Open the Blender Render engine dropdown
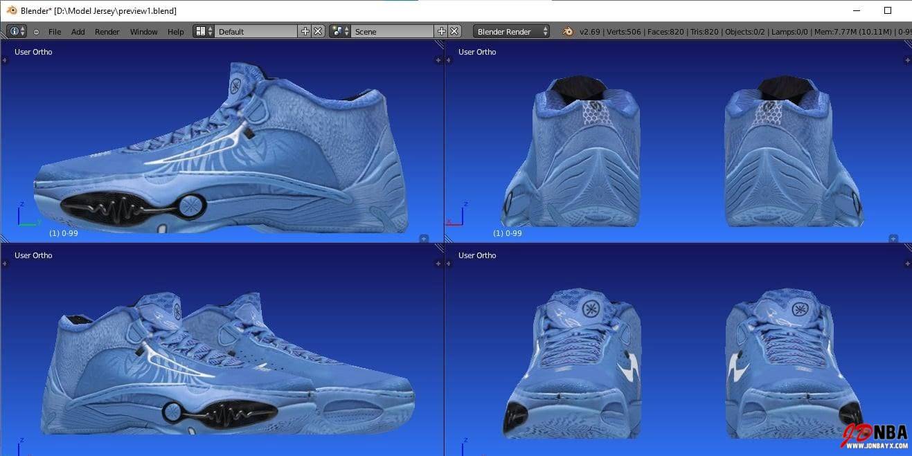912x456 pixels. point(512,31)
